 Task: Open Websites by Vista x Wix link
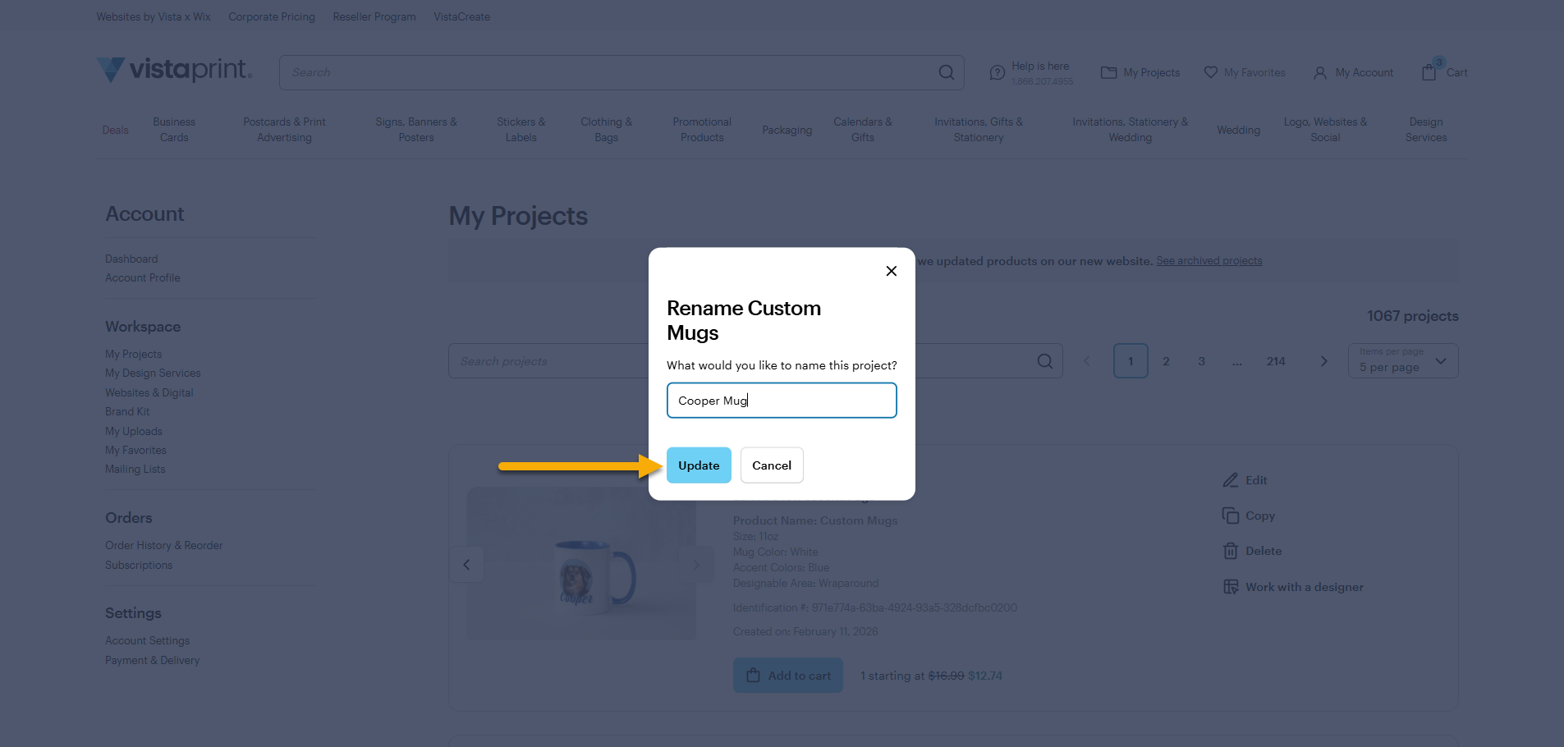[x=154, y=16]
